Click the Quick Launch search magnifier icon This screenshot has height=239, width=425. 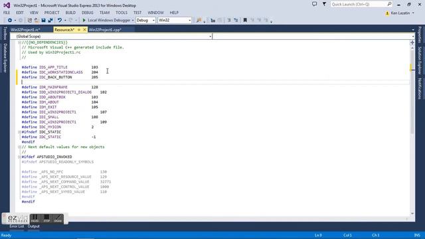click(389, 4)
